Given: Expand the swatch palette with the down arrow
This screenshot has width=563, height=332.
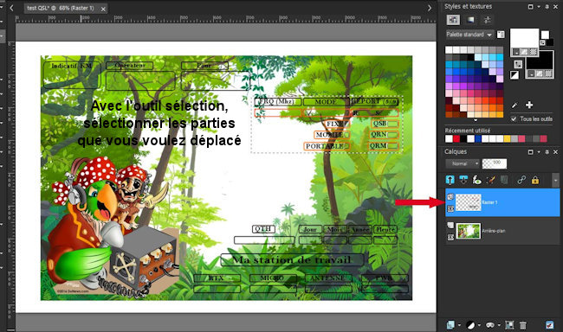Looking at the screenshot, I should click(475, 120).
